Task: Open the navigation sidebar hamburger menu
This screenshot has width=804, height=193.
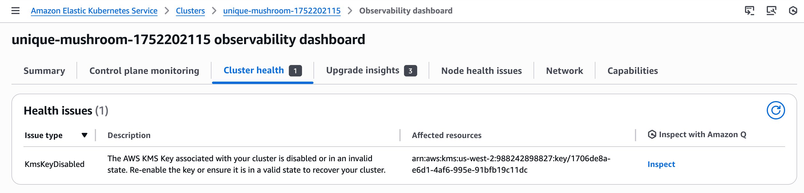Action: (15, 11)
